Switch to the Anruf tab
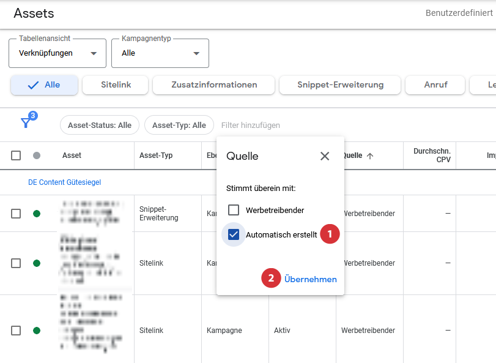Screen dimensions: 496x363 (x=435, y=85)
